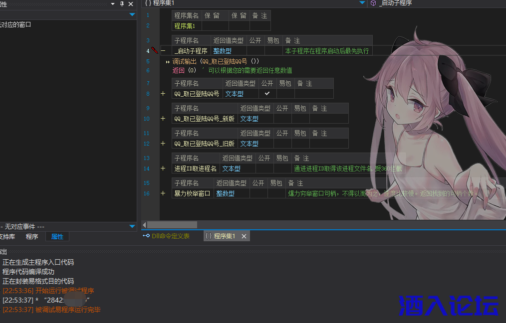Open the 无对应事件 event dropdown

(132, 225)
